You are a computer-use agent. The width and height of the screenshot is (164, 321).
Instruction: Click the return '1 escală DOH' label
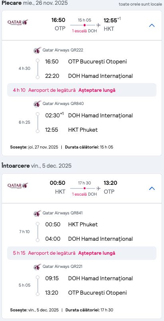tap(84, 194)
